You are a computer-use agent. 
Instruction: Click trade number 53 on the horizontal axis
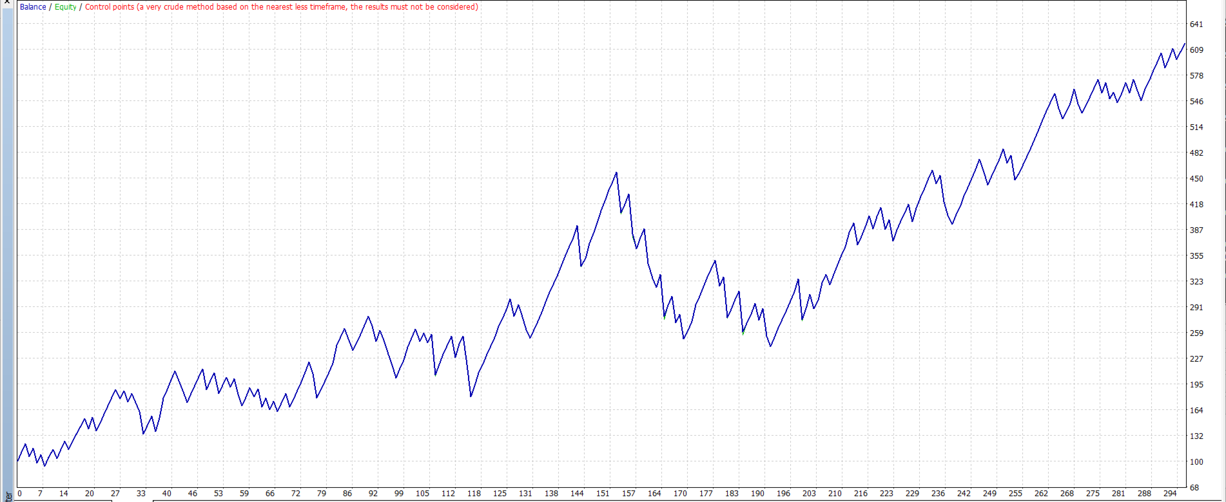pyautogui.click(x=218, y=494)
